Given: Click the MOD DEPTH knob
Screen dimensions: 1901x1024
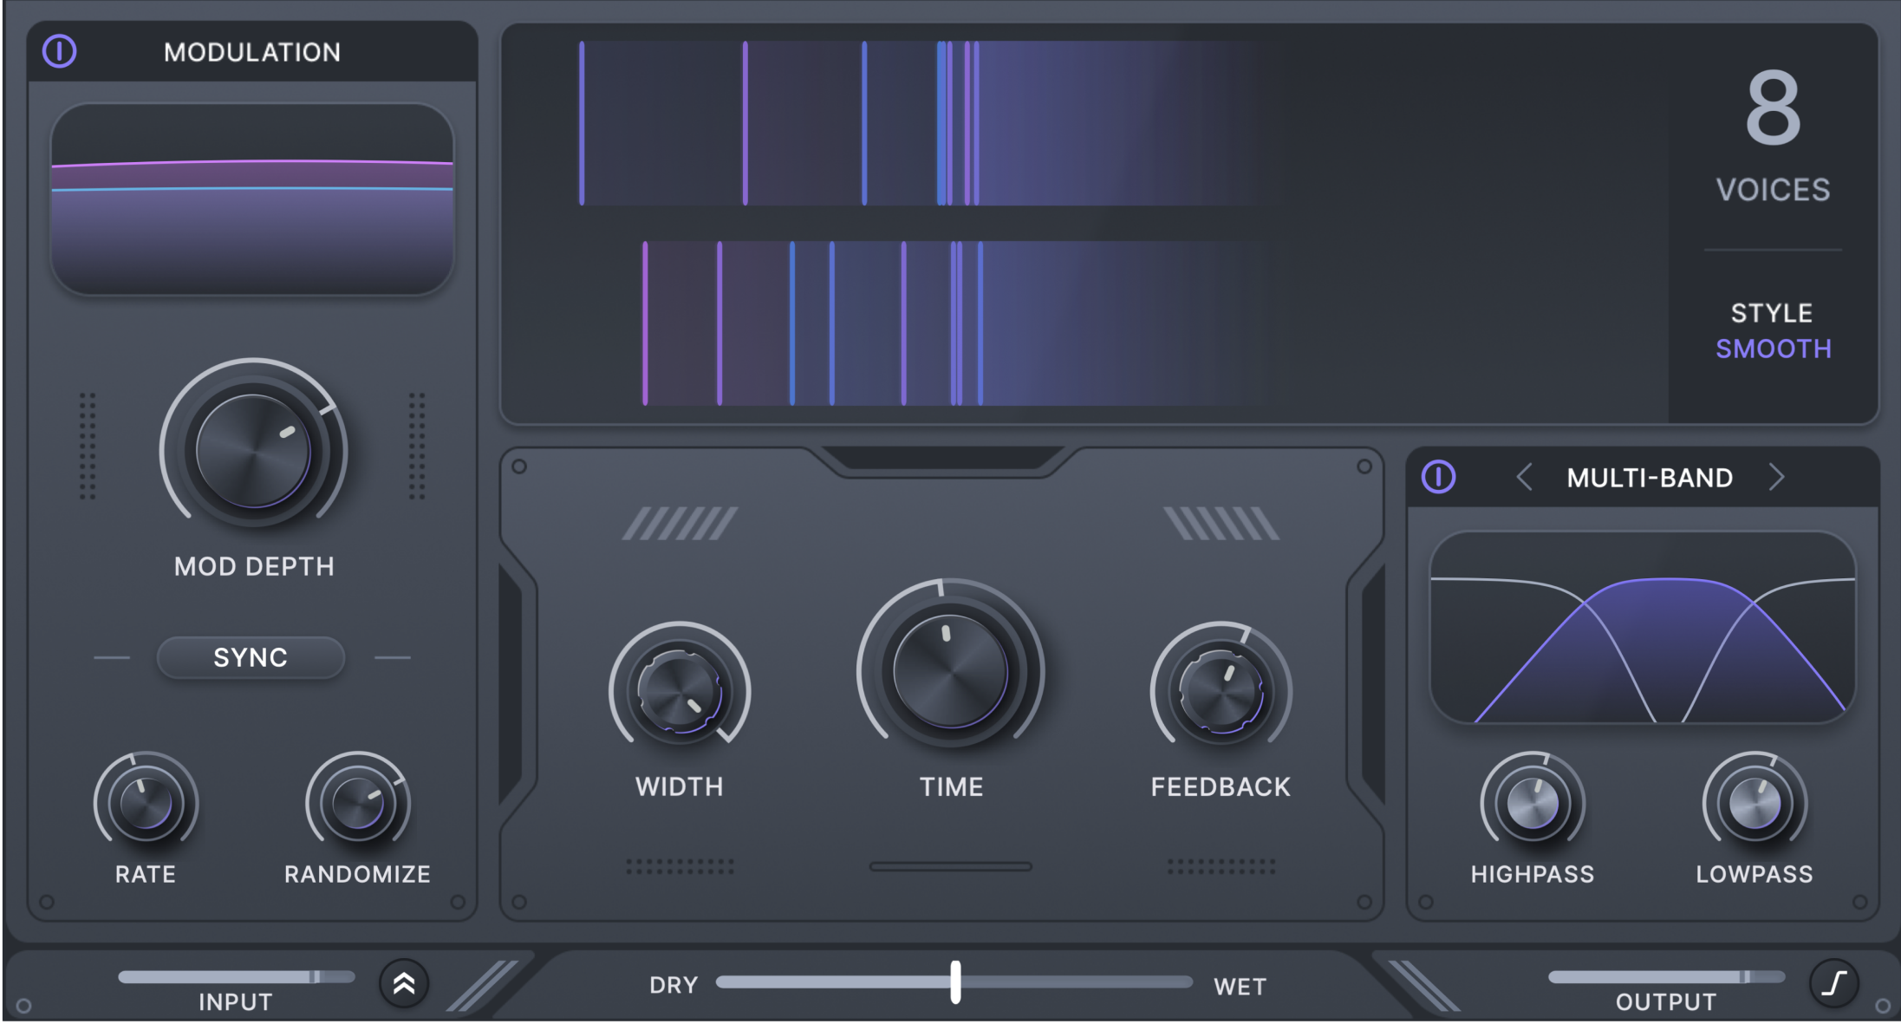Looking at the screenshot, I should (253, 450).
